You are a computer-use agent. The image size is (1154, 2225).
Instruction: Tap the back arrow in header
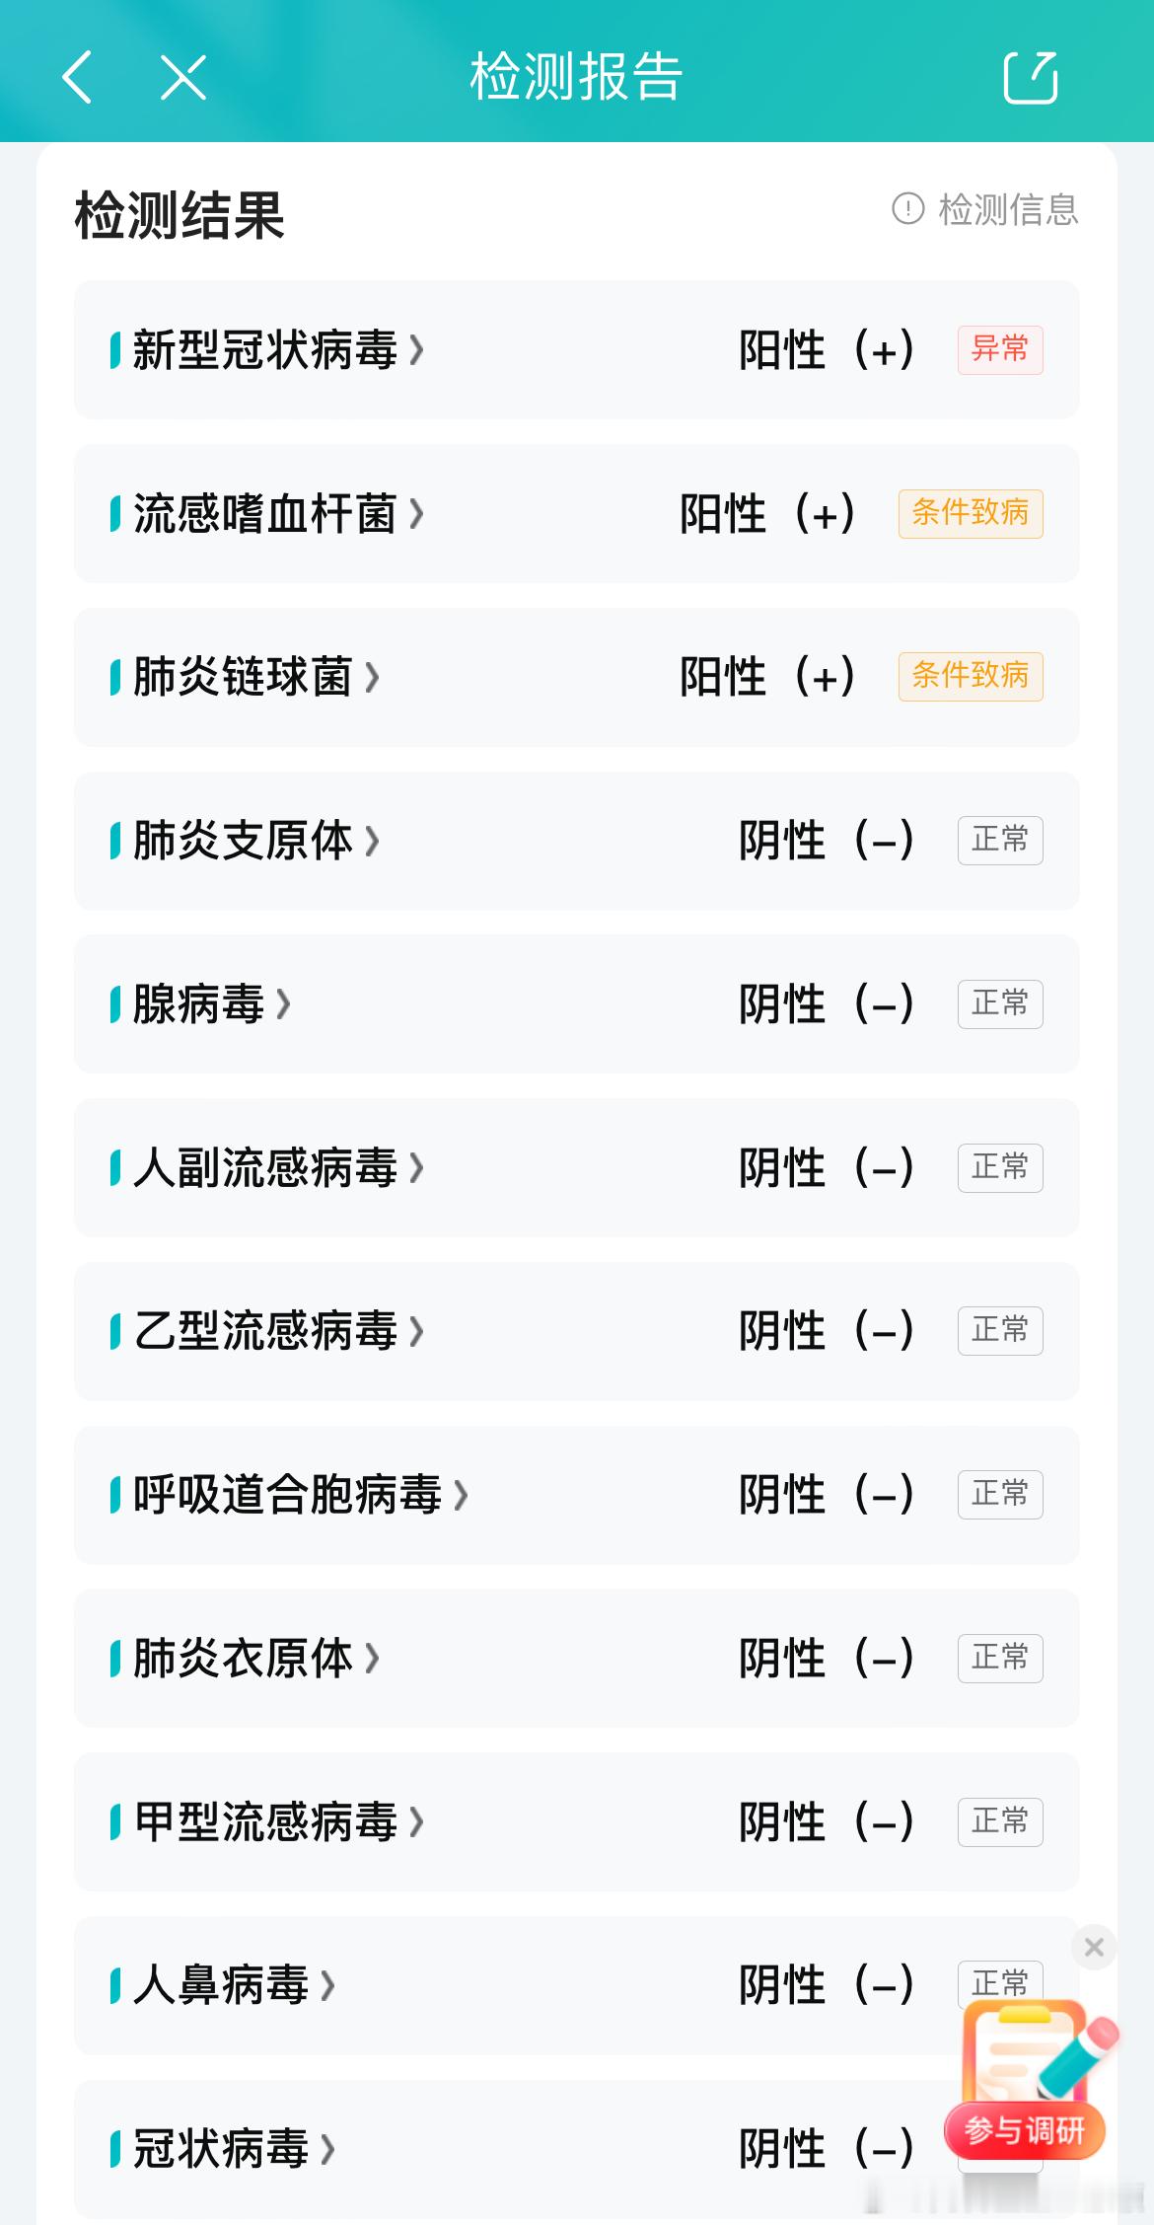pos(77,77)
